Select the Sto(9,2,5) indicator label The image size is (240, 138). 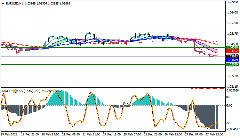[x=34, y=91]
